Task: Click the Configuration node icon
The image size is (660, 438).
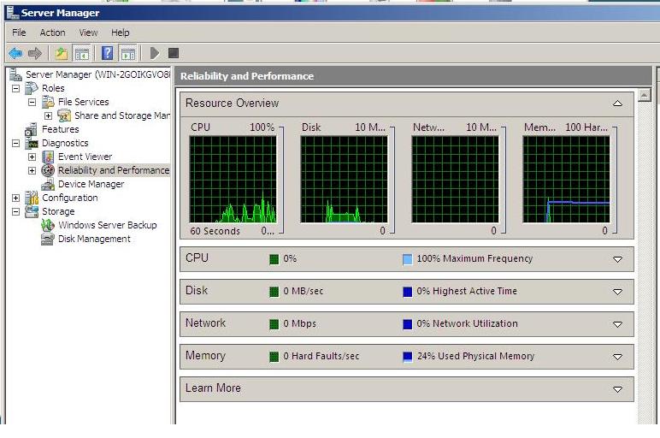Action: [x=32, y=198]
